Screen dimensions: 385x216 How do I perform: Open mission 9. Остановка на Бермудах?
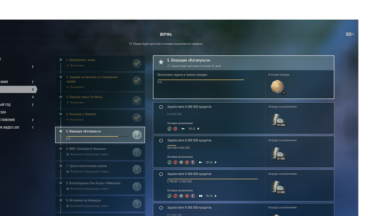(100, 204)
